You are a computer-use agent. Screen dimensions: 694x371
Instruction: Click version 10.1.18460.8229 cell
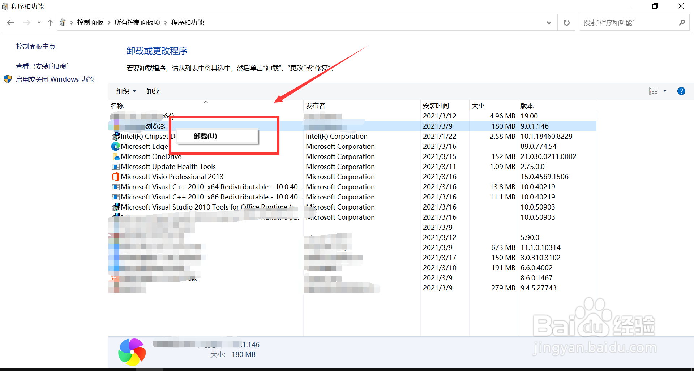546,136
